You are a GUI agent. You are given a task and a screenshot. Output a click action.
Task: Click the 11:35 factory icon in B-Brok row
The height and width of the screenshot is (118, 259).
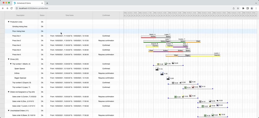(x=162, y=74)
